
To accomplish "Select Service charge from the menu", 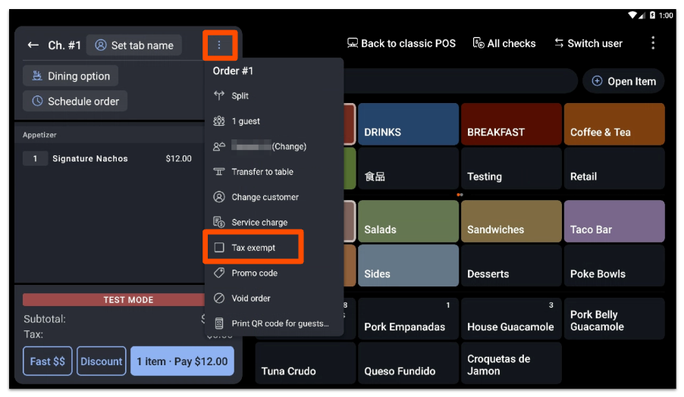I will [259, 223].
